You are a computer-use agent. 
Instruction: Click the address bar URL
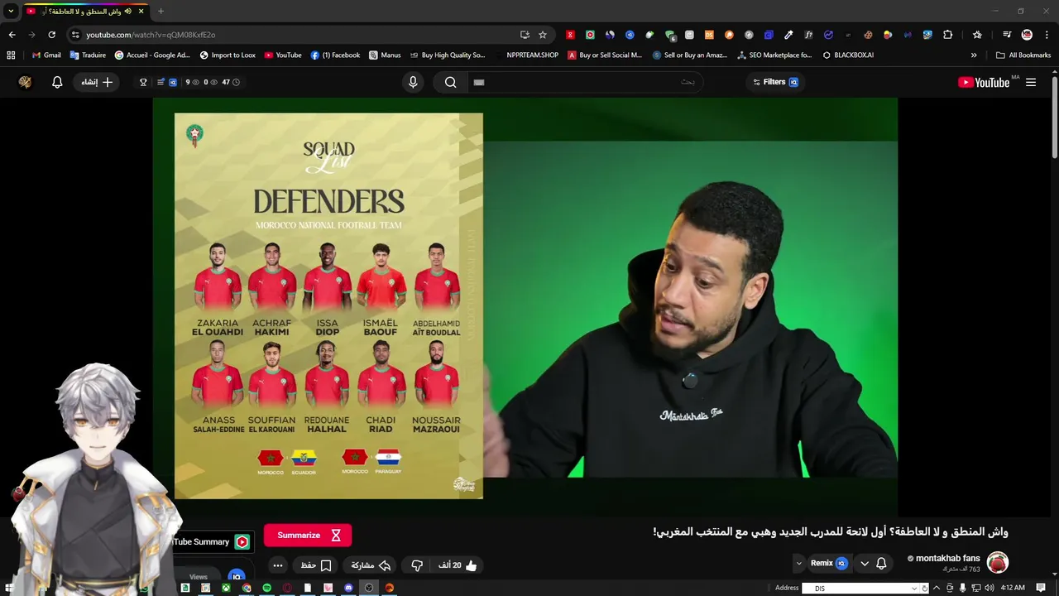151,35
